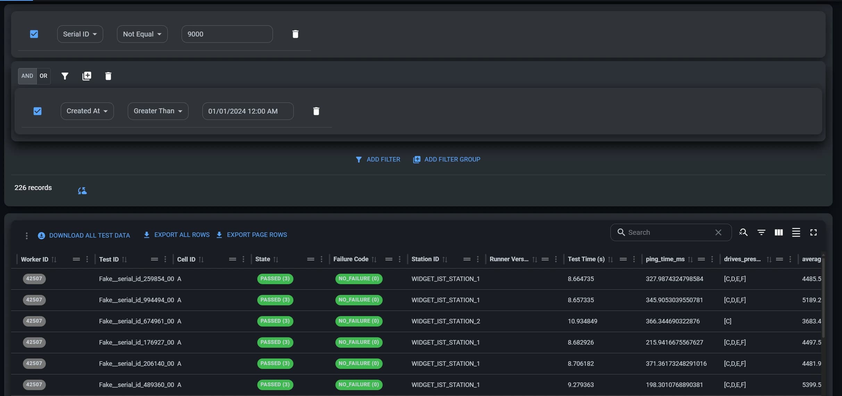
Task: Click the [C] drives present cell
Action: [x=727, y=321]
